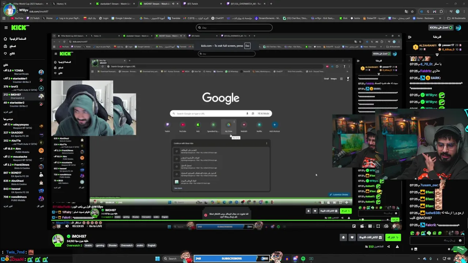Open AbuT1a recommended channel

[x=23, y=142]
